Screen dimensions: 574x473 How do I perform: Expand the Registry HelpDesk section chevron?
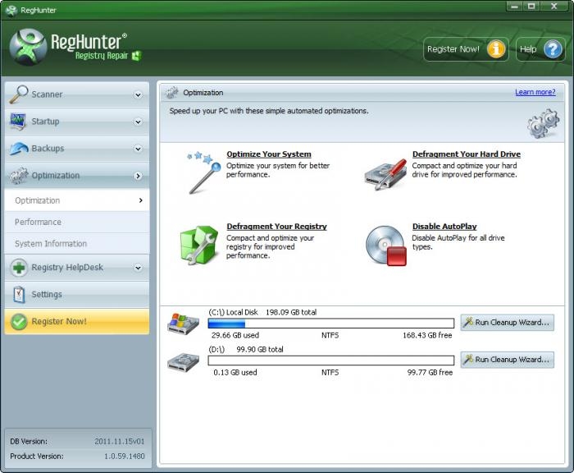point(138,268)
